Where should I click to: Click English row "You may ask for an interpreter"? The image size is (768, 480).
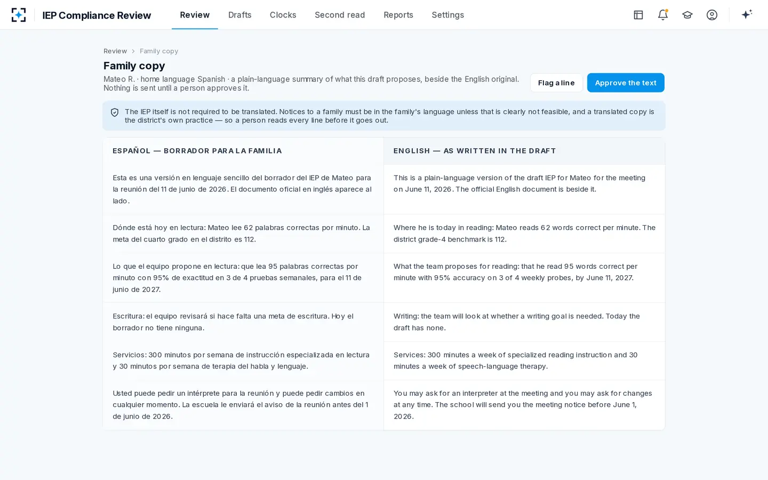pos(524,405)
